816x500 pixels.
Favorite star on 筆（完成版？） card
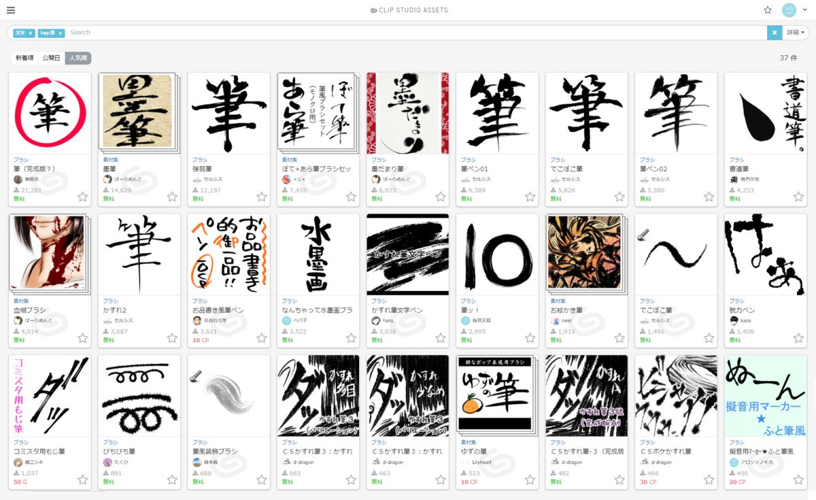pyautogui.click(x=83, y=197)
